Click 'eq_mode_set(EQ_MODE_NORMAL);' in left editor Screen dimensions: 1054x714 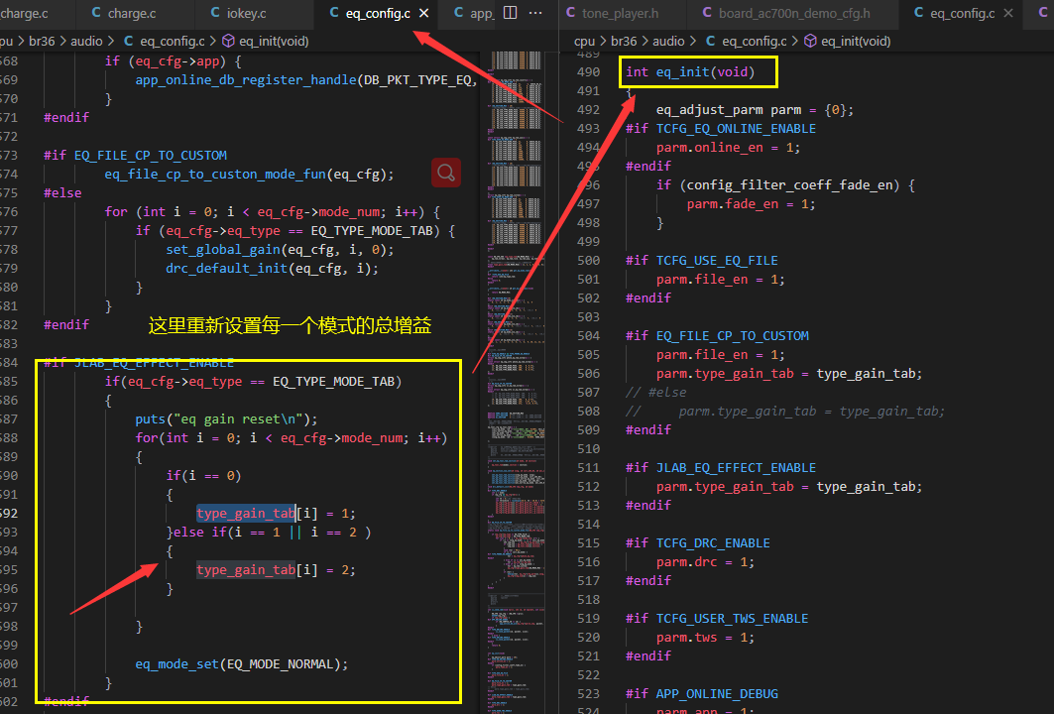click(242, 663)
